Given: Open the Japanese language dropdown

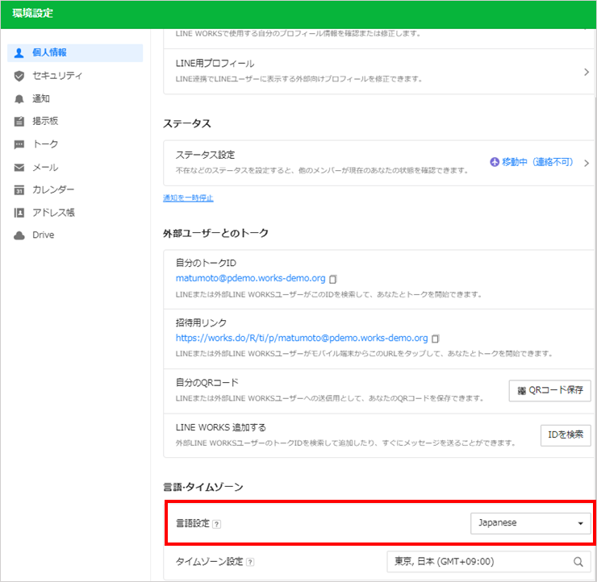Looking at the screenshot, I should 530,523.
